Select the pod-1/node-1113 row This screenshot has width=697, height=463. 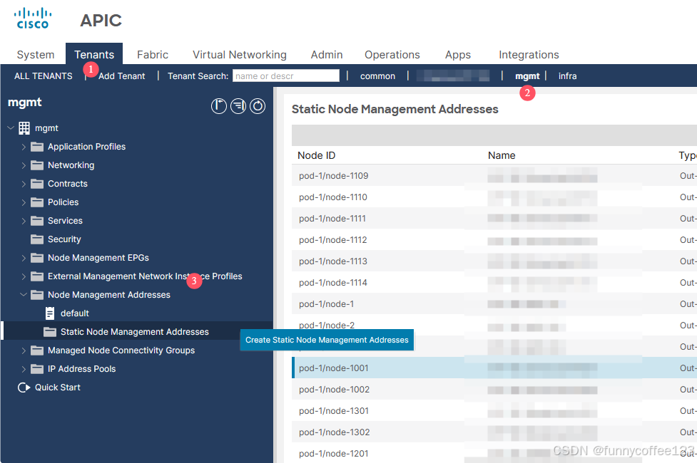(494, 261)
